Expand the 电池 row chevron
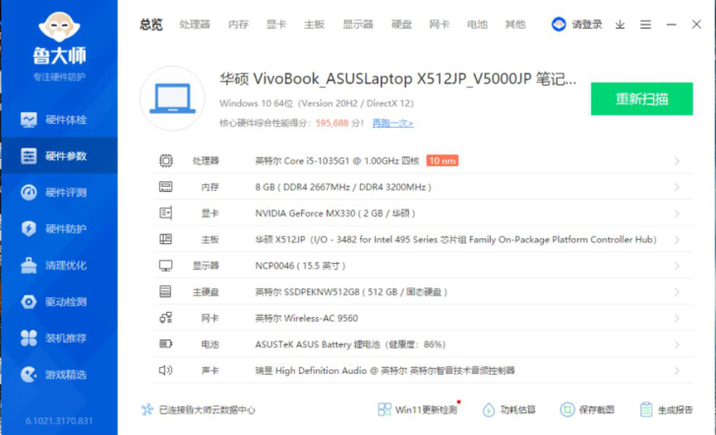The height and width of the screenshot is (435, 716). pos(677,344)
